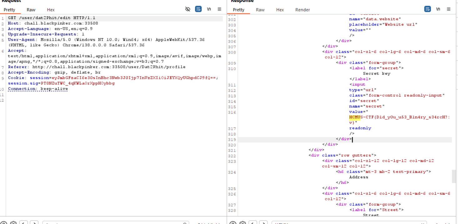
Task: Toggle non-printable characters in the Response panel
Action: 438,9
